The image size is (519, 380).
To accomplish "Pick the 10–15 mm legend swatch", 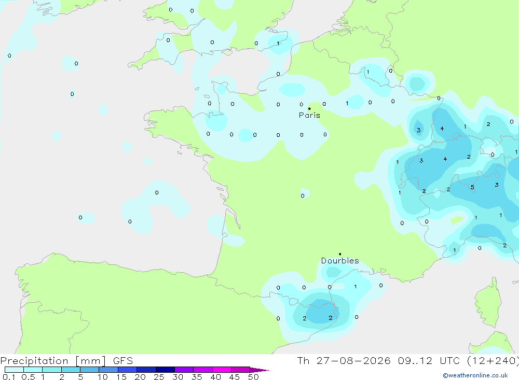I will pyautogui.click(x=108, y=370).
